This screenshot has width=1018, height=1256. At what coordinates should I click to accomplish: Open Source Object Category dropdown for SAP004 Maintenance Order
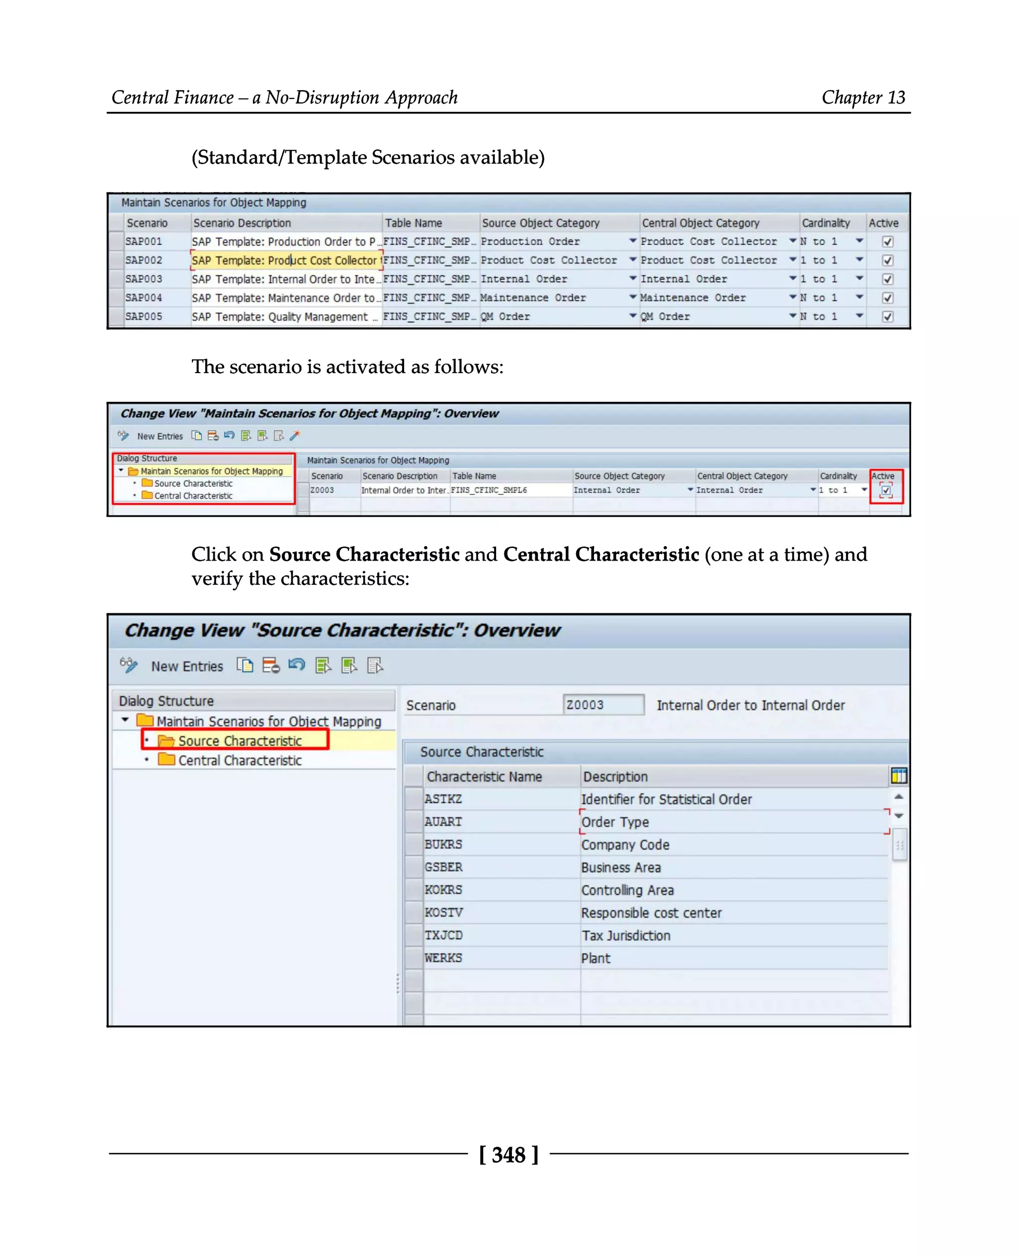[x=633, y=297]
